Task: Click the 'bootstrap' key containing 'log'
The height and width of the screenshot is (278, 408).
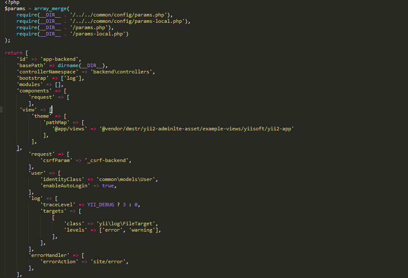Action: pos(34,78)
